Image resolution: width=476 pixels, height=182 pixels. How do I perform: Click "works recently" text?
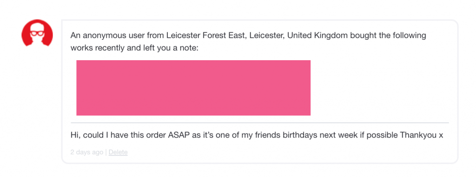[x=98, y=48]
